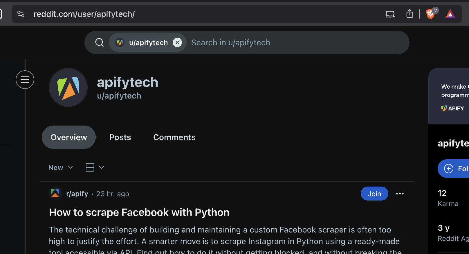
Task: Click the apifytech profile avatar
Action: pos(68,87)
